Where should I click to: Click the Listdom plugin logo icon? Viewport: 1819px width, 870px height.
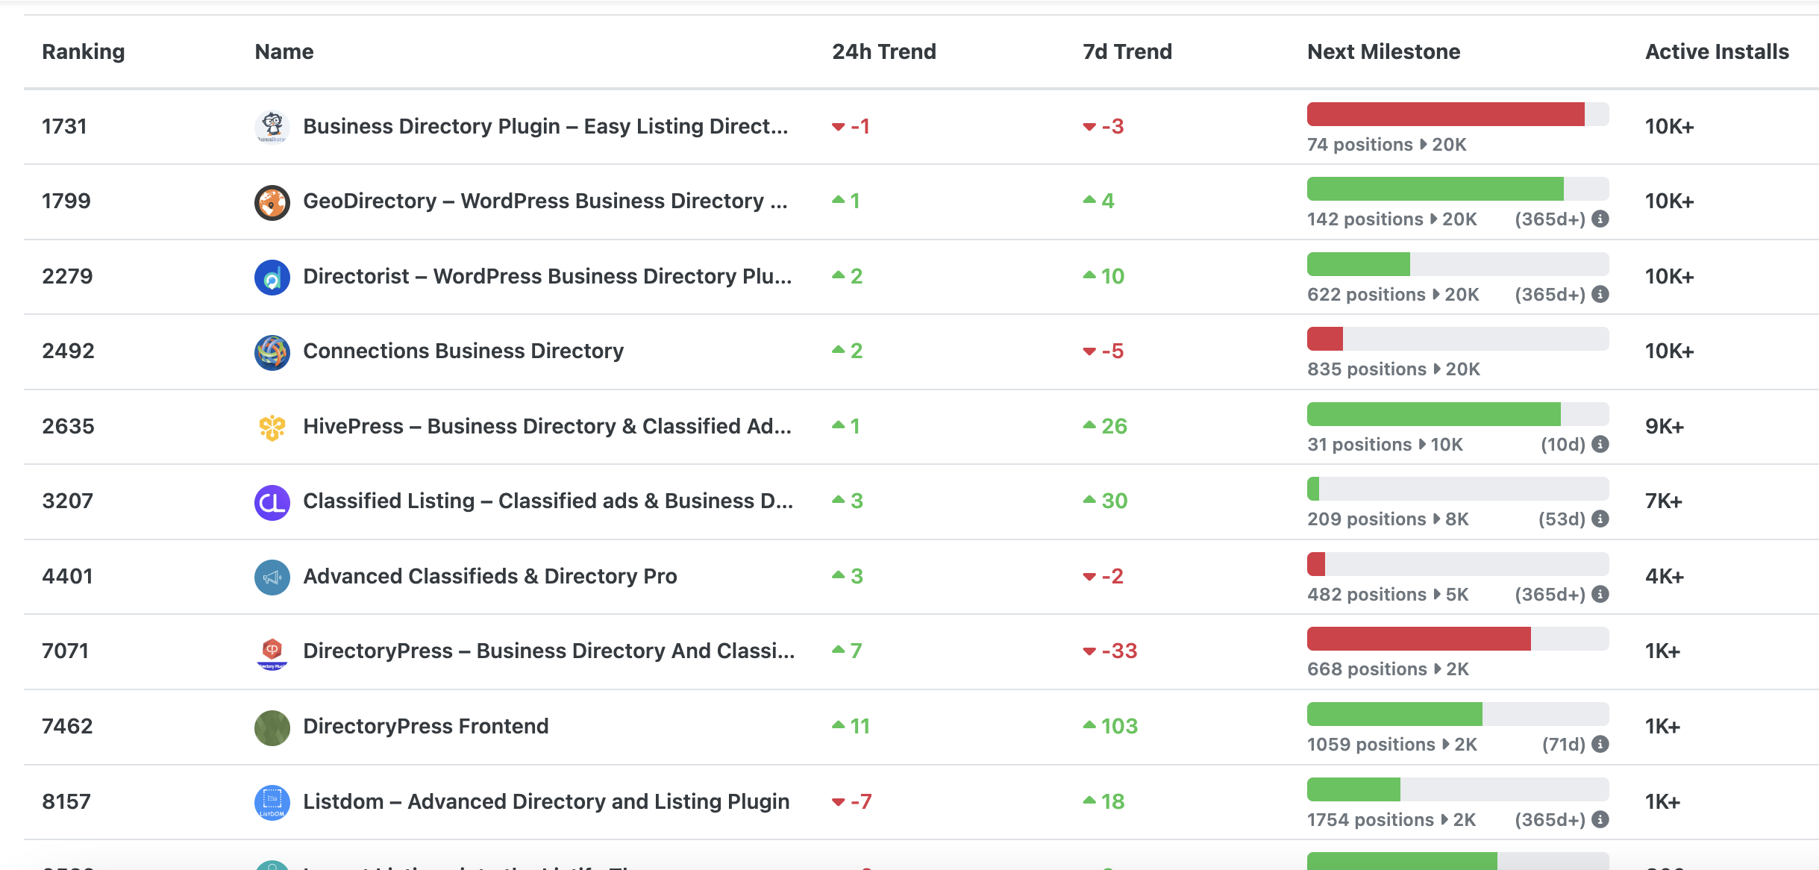[x=272, y=803]
